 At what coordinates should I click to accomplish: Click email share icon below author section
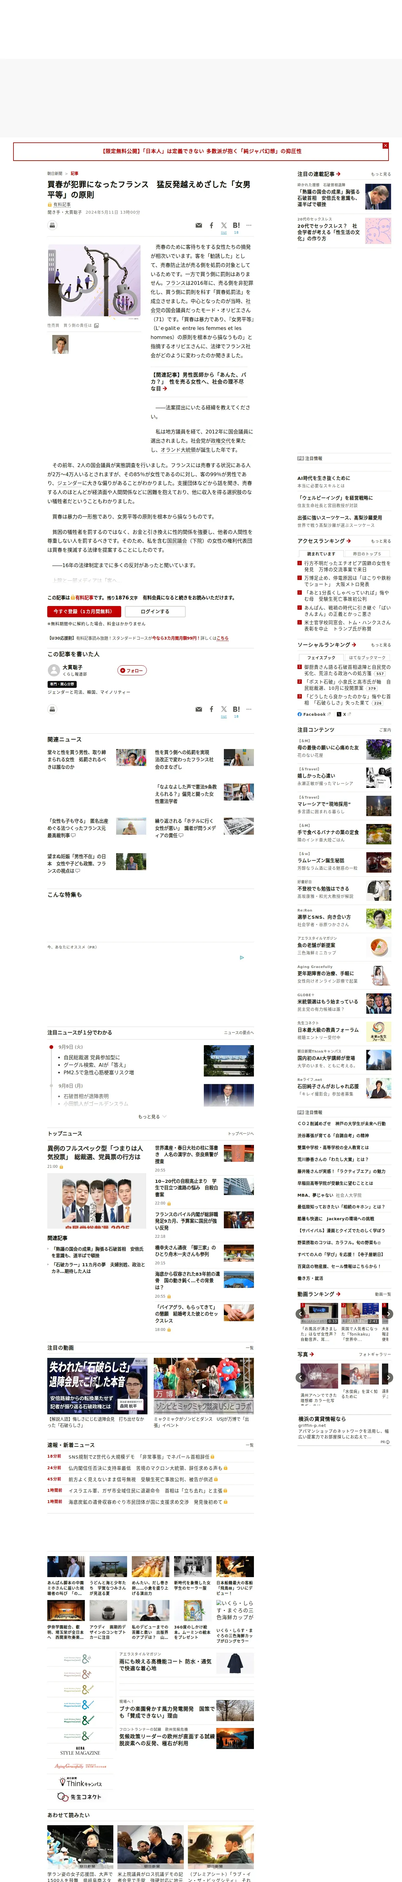point(198,710)
